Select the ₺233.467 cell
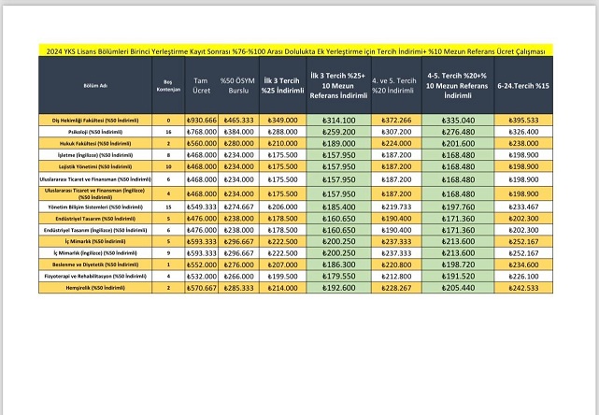This screenshot has height=415, width=599. (523, 207)
